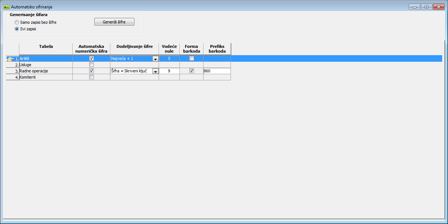Viewport: 448px width, 224px height.
Task: Click the leading zeros field showing 9
Action: [x=169, y=71]
